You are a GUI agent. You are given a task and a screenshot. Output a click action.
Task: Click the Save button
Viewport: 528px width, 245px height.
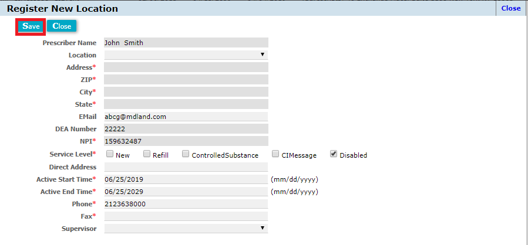pyautogui.click(x=31, y=26)
